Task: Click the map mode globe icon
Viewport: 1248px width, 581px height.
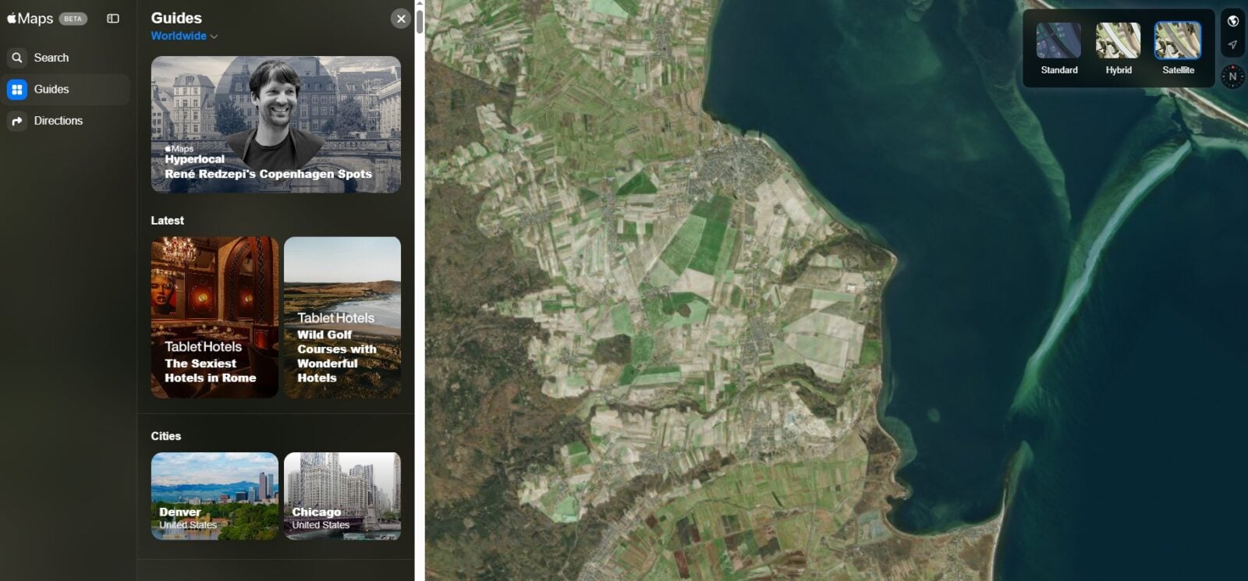Action: pyautogui.click(x=1233, y=21)
